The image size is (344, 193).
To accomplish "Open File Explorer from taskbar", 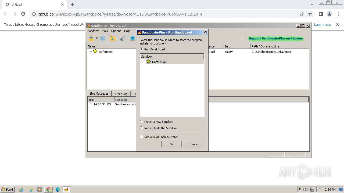I will [x=30, y=190].
